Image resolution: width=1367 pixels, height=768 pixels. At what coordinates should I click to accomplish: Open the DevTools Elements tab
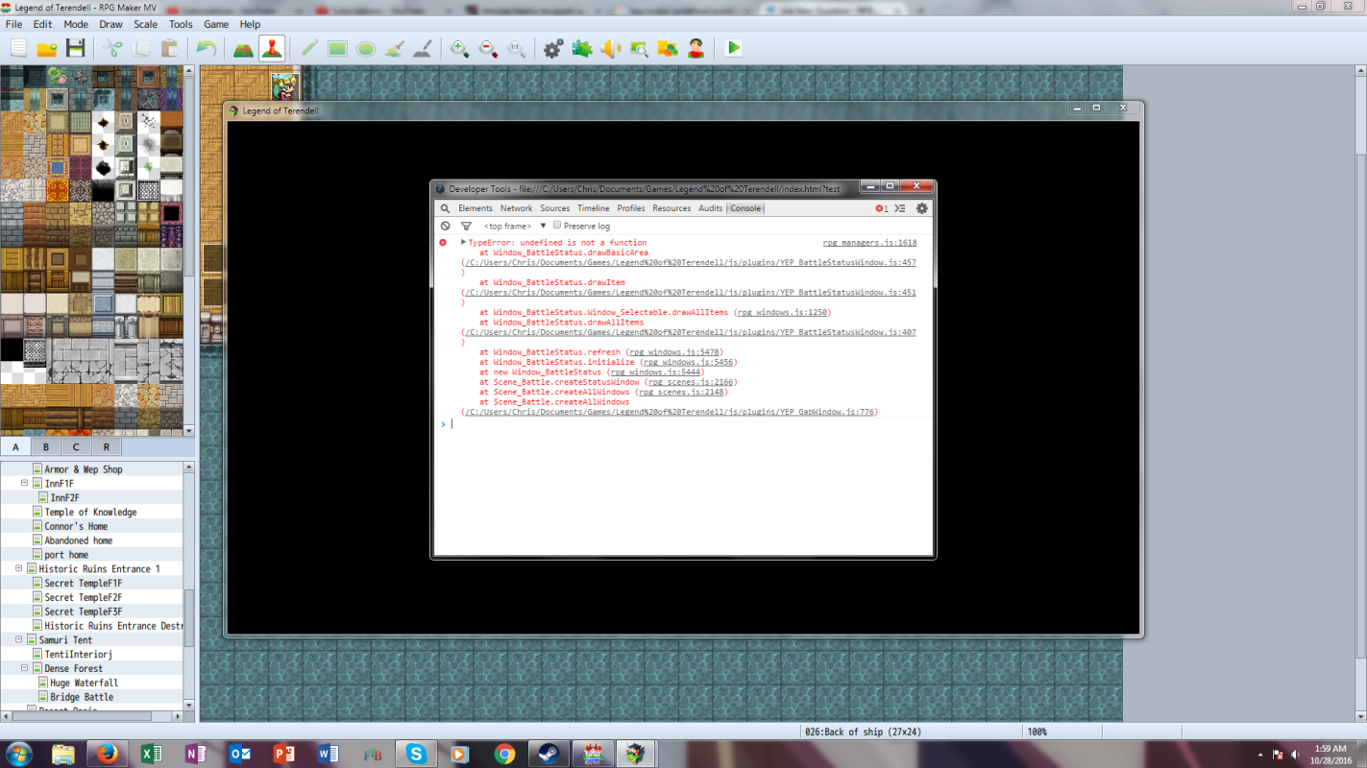click(476, 208)
